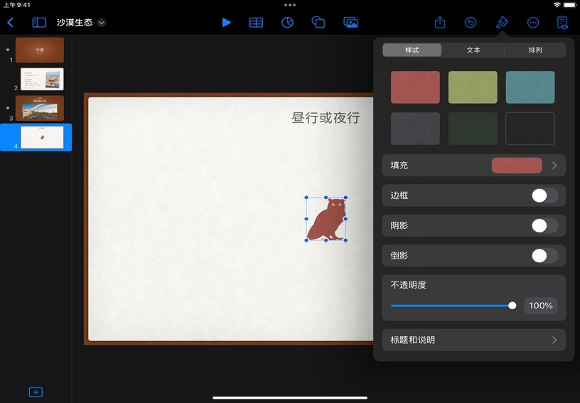Choose the green style swatch

(473, 87)
